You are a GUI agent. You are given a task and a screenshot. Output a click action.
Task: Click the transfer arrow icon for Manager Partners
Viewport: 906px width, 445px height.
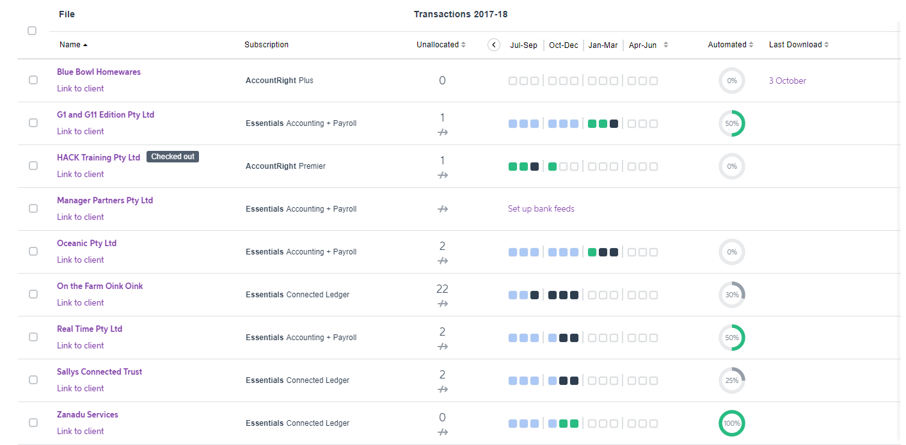coord(443,209)
